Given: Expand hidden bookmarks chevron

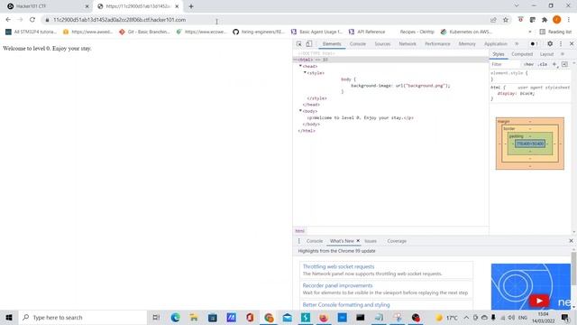Looking at the screenshot, I should [530, 32].
